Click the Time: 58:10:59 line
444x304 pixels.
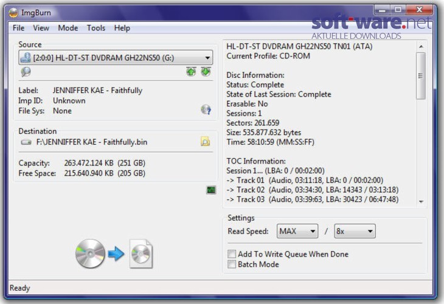pos(271,142)
